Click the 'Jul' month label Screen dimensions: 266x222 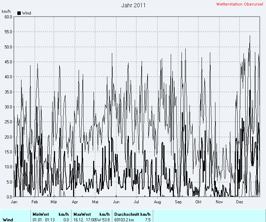coord(136,202)
